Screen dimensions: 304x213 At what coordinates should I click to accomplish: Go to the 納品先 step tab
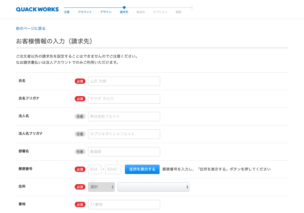[141, 12]
